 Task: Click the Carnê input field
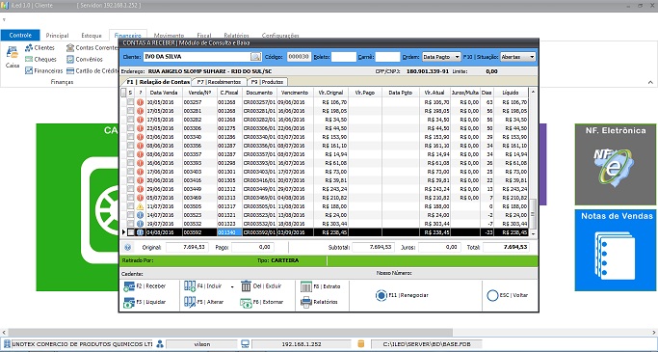point(387,57)
